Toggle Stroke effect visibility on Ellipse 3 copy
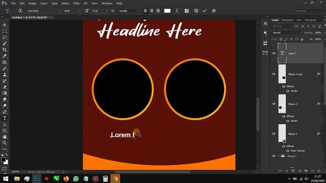Screen dimensions: 326x183 (x=288, y=91)
